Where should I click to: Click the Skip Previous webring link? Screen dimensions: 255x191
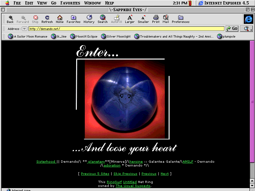click(x=125, y=174)
